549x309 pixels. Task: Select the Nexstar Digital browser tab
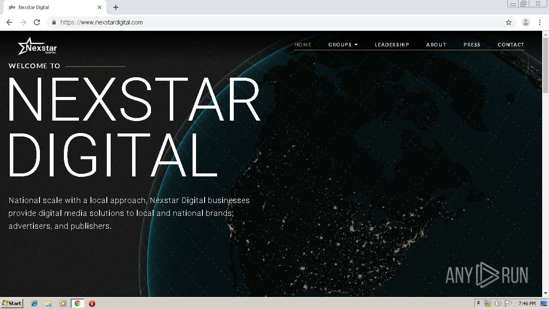tap(54, 7)
